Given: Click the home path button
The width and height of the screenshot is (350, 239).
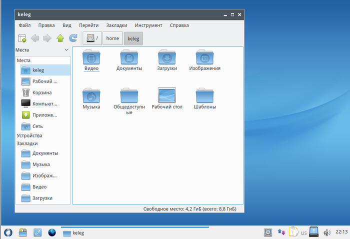Looking at the screenshot, I should [x=112, y=38].
